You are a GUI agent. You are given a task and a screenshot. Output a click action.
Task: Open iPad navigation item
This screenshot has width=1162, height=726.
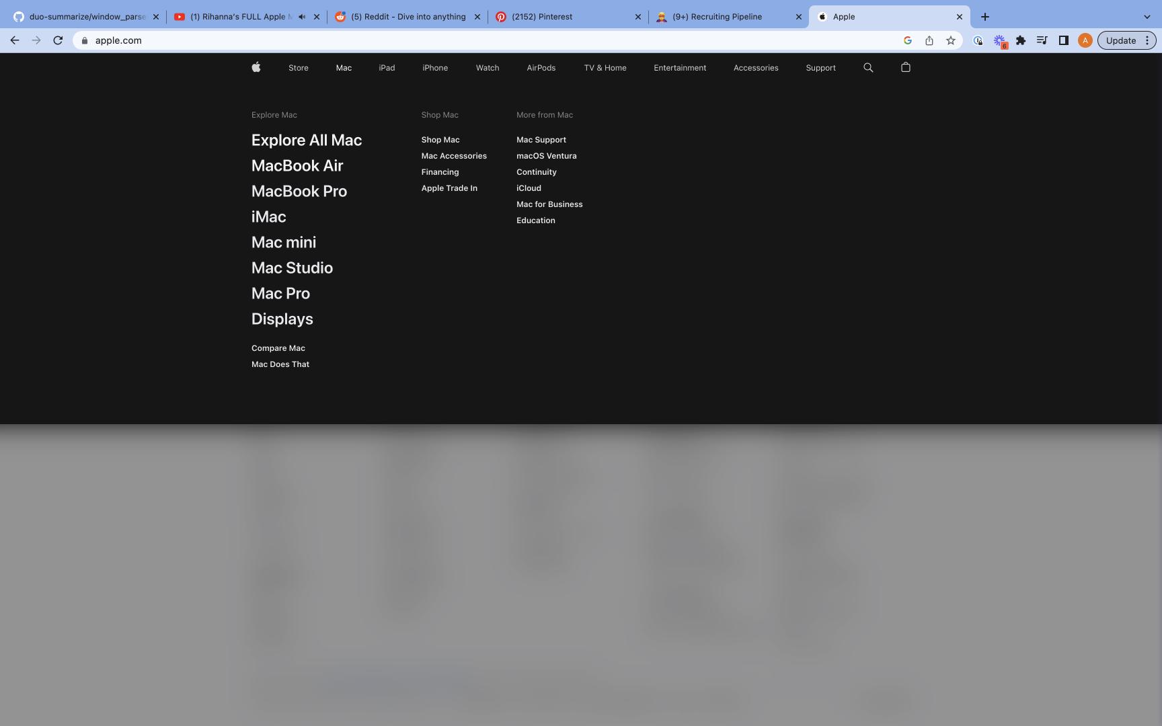[387, 68]
